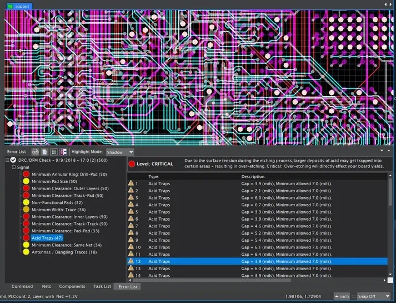Open the Task List tab

[x=102, y=286]
